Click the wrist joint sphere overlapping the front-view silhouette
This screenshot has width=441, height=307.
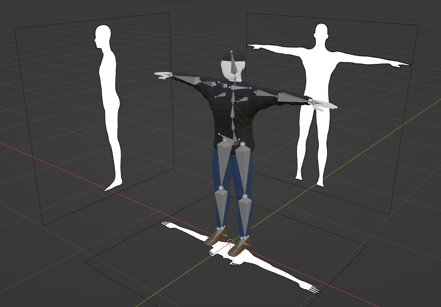tap(314, 103)
